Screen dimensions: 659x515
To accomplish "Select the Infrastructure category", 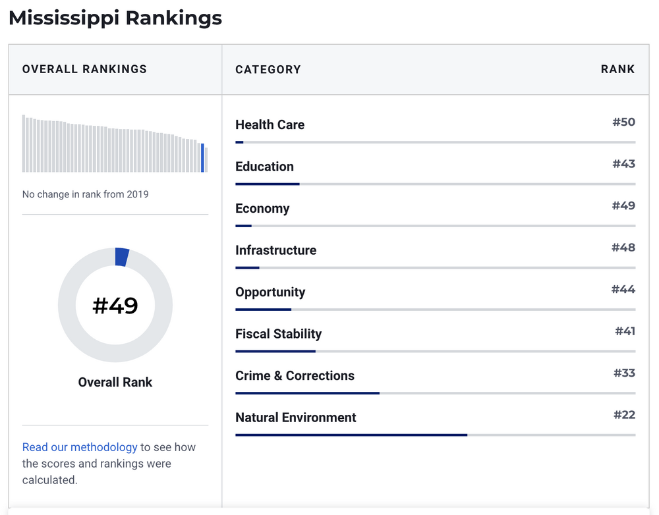I will [x=275, y=250].
